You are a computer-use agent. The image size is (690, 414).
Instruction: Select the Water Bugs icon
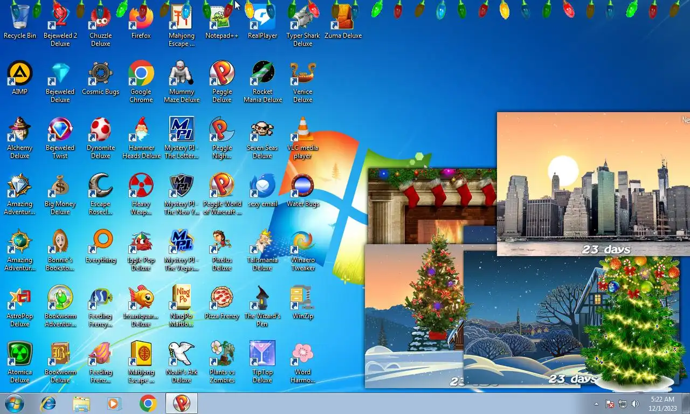[303, 190]
